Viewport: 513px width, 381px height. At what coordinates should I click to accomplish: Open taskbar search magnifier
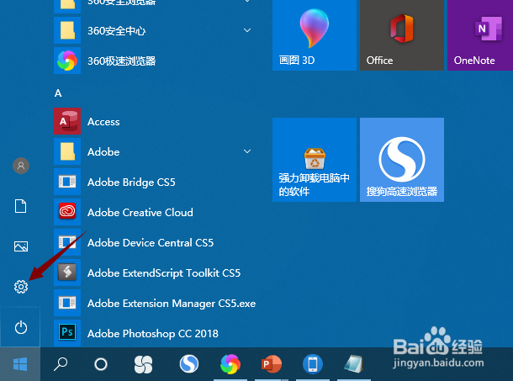click(61, 364)
